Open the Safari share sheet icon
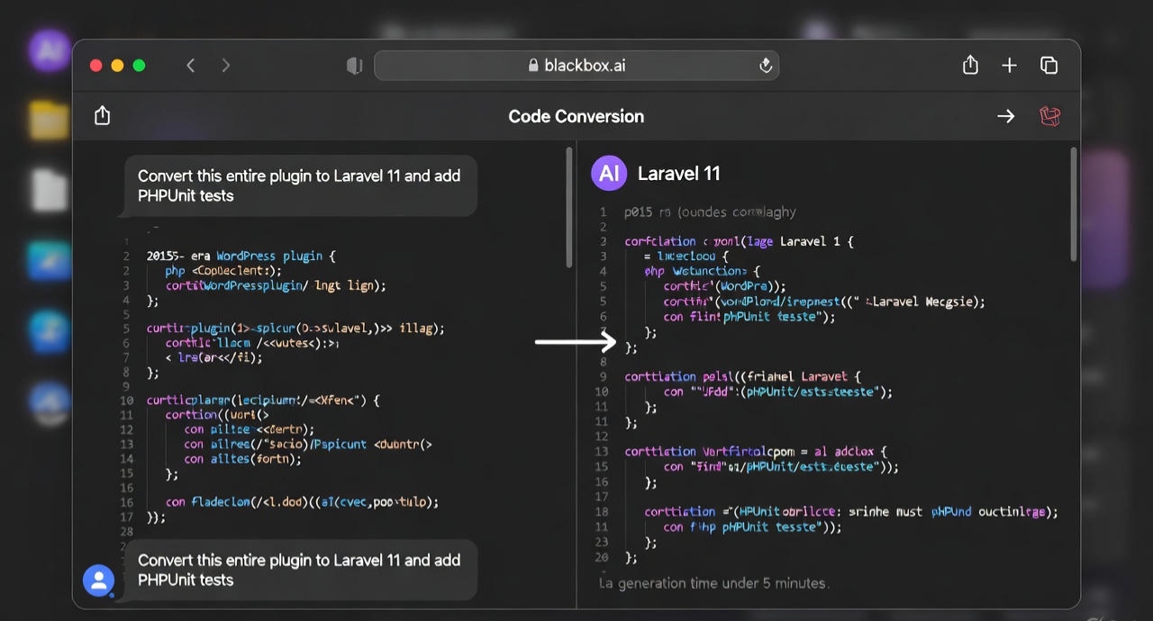The width and height of the screenshot is (1153, 621). pyautogui.click(x=970, y=65)
